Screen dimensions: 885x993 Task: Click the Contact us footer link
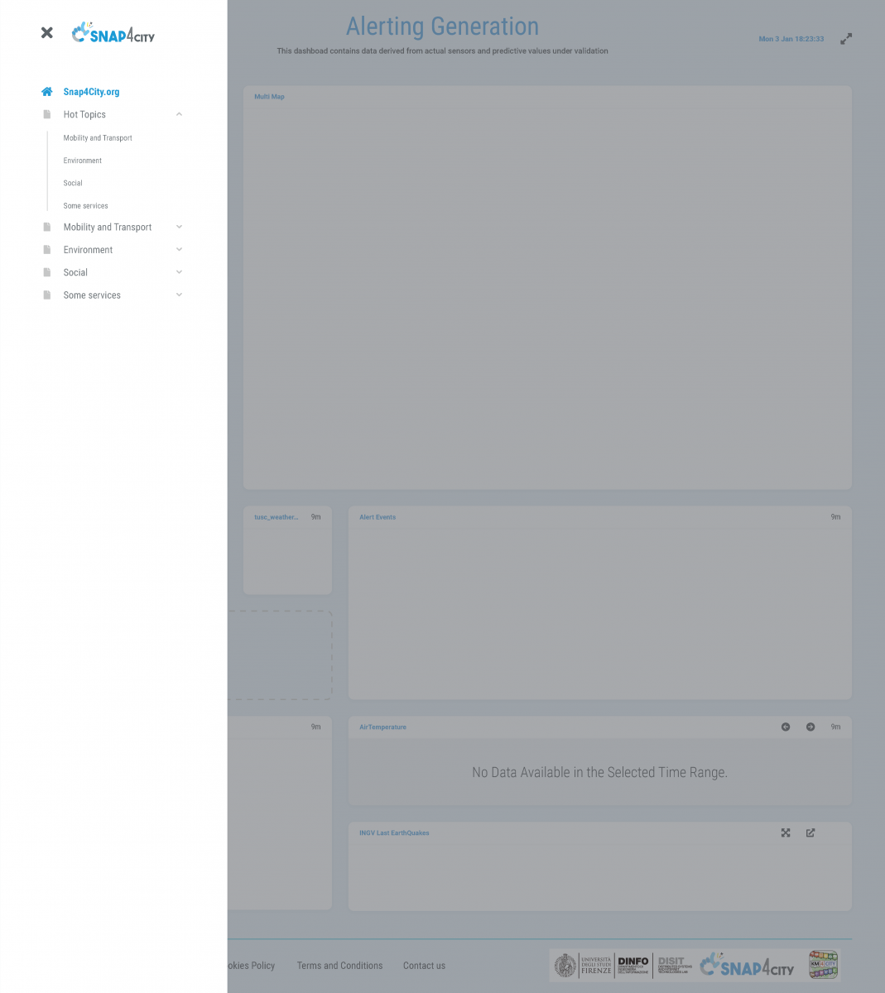point(424,966)
